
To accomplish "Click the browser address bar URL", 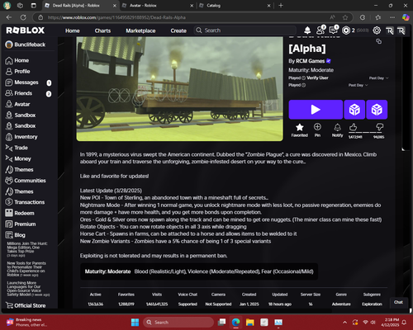I will [x=116, y=17].
